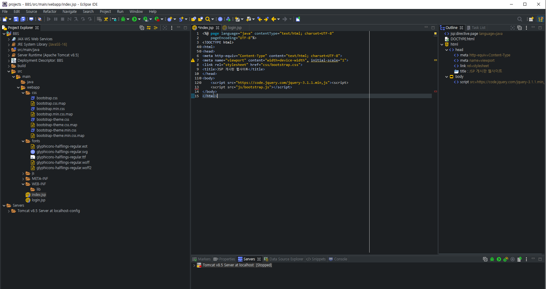Click Publish to the server icon

coord(519,259)
